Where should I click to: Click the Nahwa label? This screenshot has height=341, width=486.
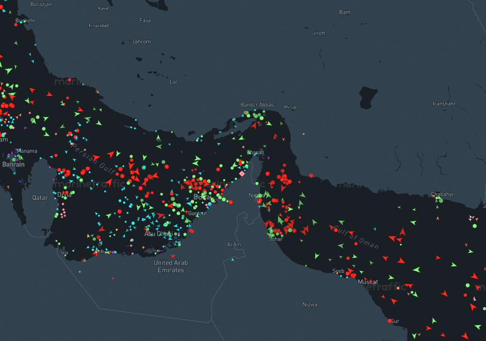(x=257, y=195)
